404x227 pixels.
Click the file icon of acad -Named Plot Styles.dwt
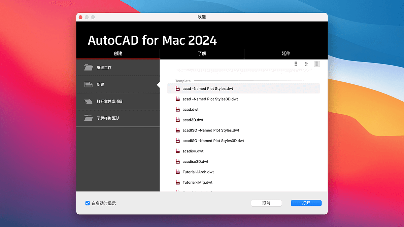pyautogui.click(x=178, y=89)
